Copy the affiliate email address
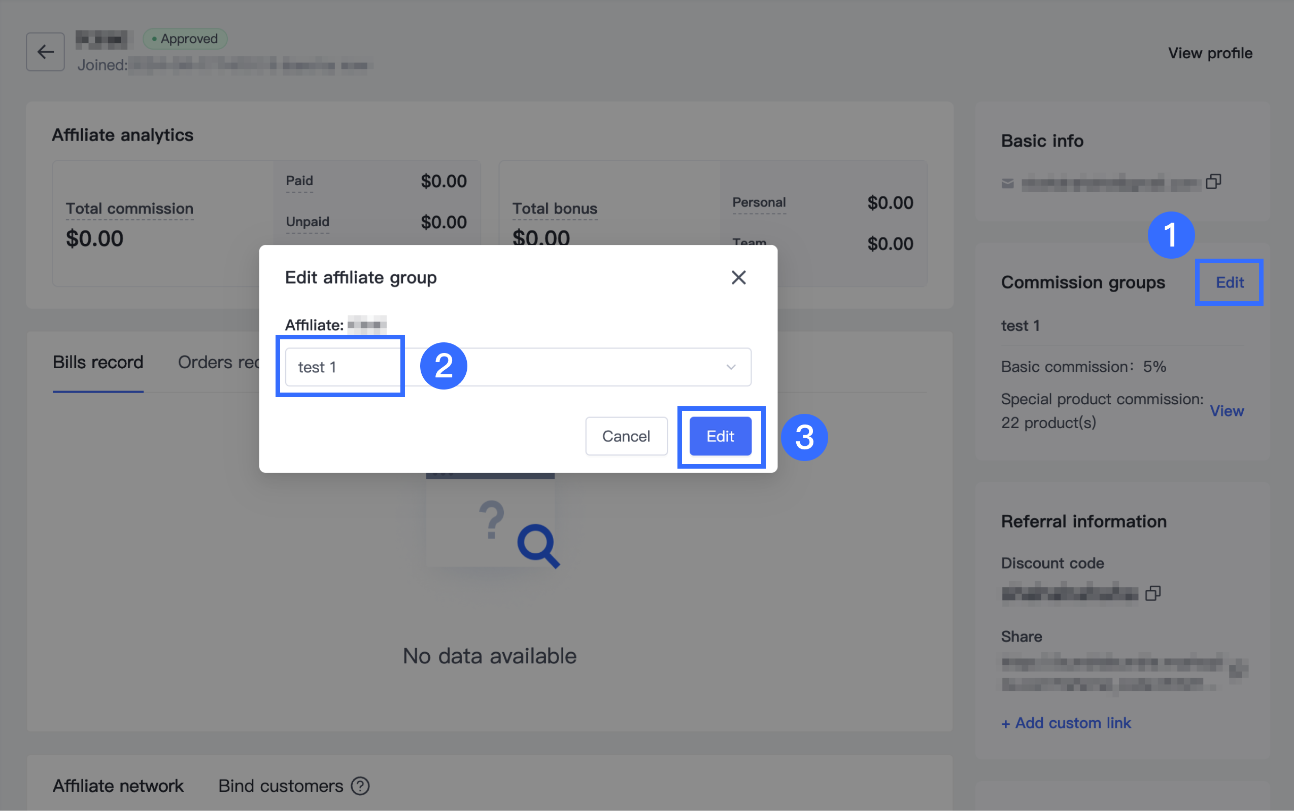This screenshot has height=811, width=1294. click(1213, 182)
